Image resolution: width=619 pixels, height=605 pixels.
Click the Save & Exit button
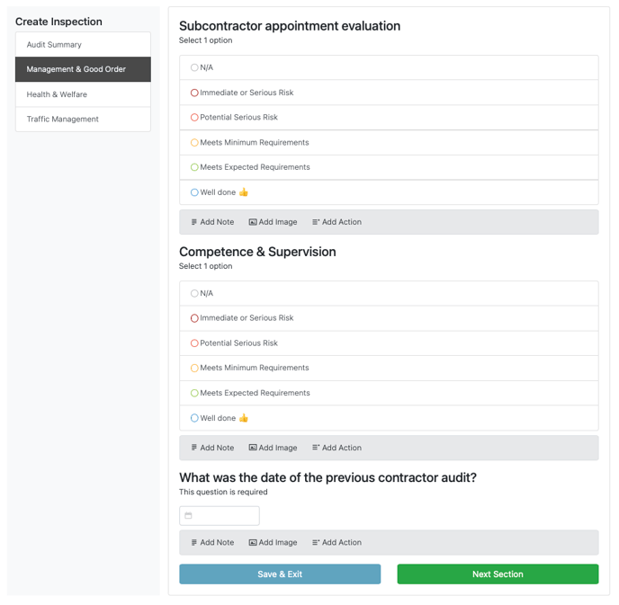point(280,574)
